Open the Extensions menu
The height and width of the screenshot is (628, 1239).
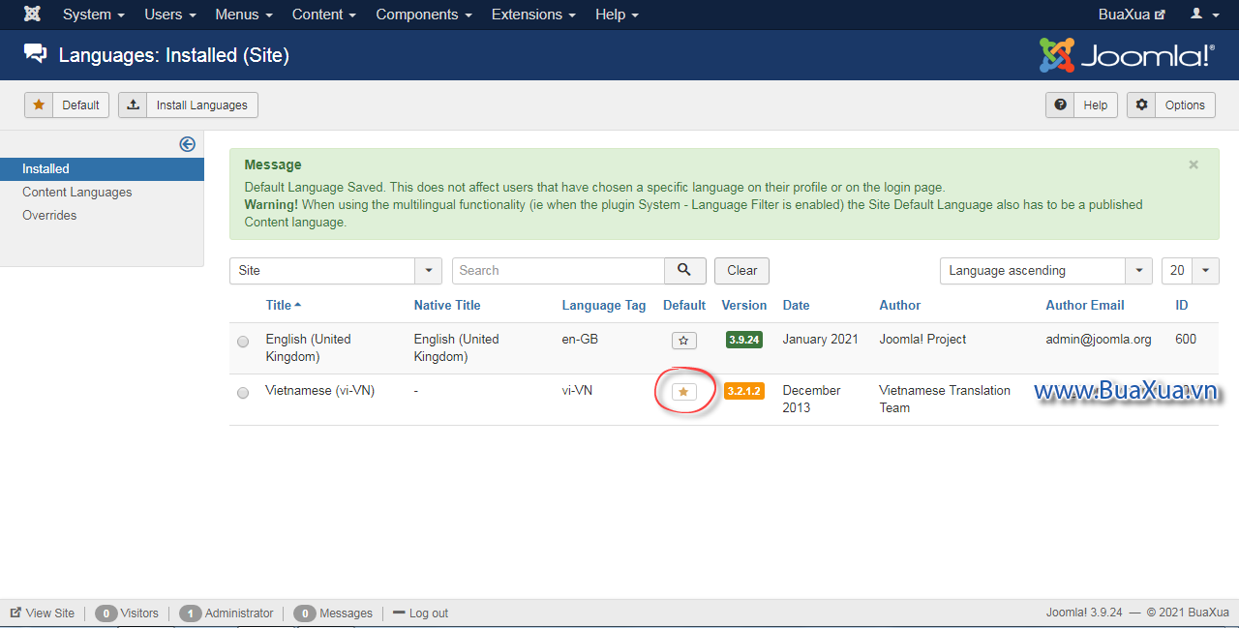(x=533, y=15)
